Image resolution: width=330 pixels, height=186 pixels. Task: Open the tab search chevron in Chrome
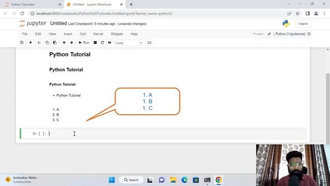click(x=289, y=4)
